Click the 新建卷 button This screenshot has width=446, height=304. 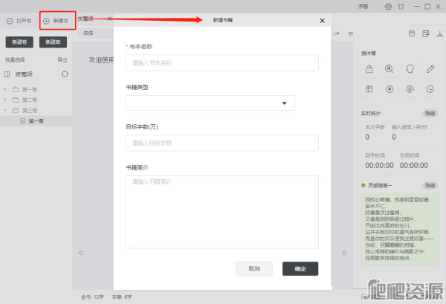(19, 42)
